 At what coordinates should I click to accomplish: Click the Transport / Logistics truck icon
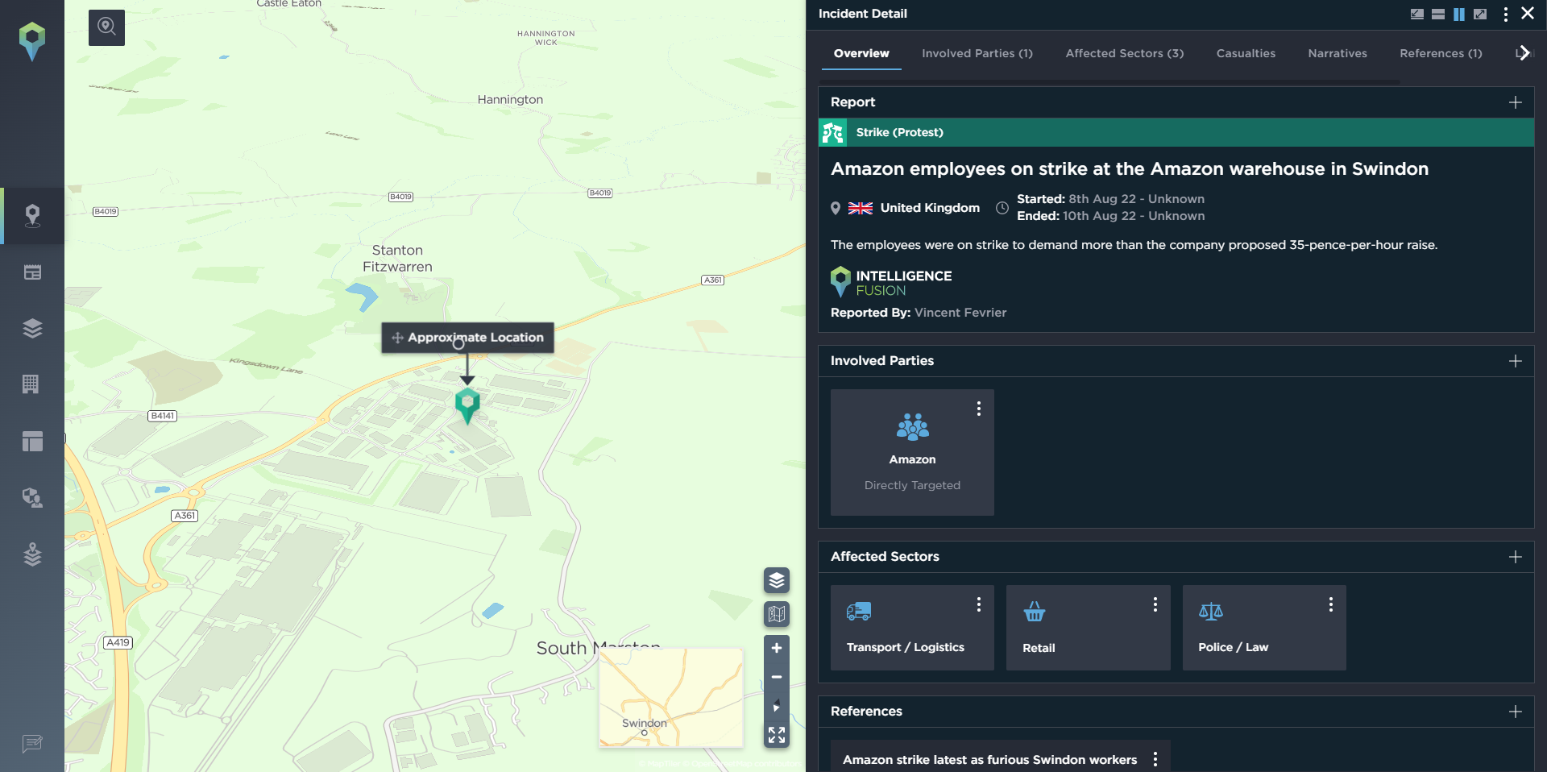(x=859, y=612)
